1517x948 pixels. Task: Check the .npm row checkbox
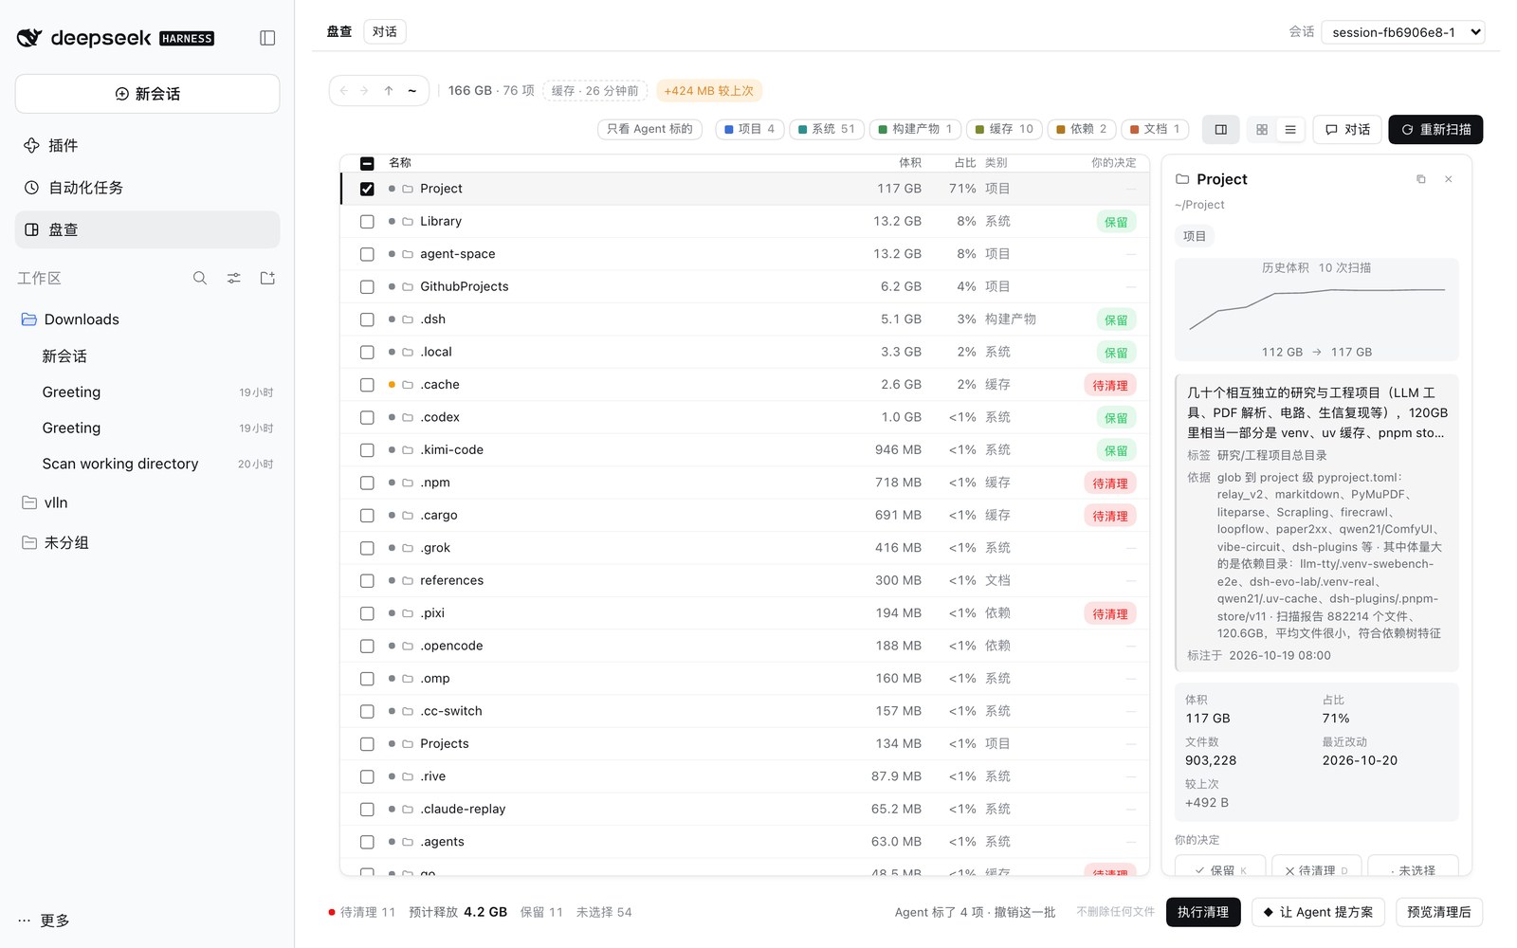[x=367, y=483]
